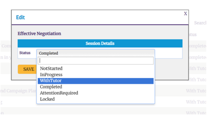Click the Edit dialog title
216x120 pixels.
pyautogui.click(x=20, y=17)
